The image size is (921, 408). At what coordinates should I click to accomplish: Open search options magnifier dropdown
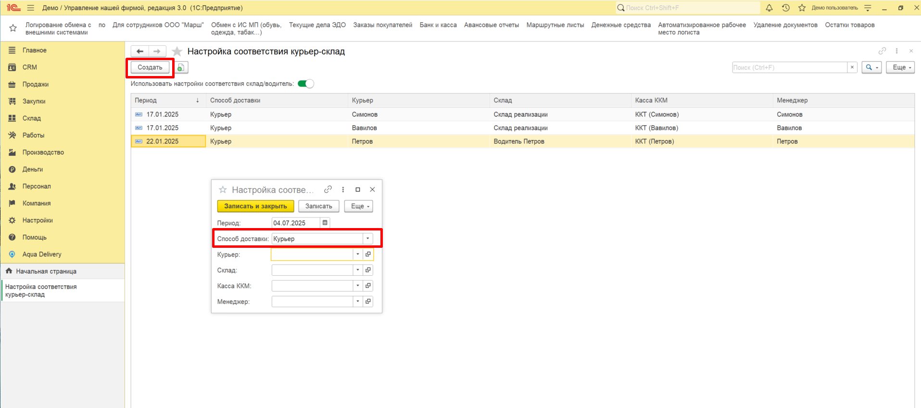click(x=871, y=67)
